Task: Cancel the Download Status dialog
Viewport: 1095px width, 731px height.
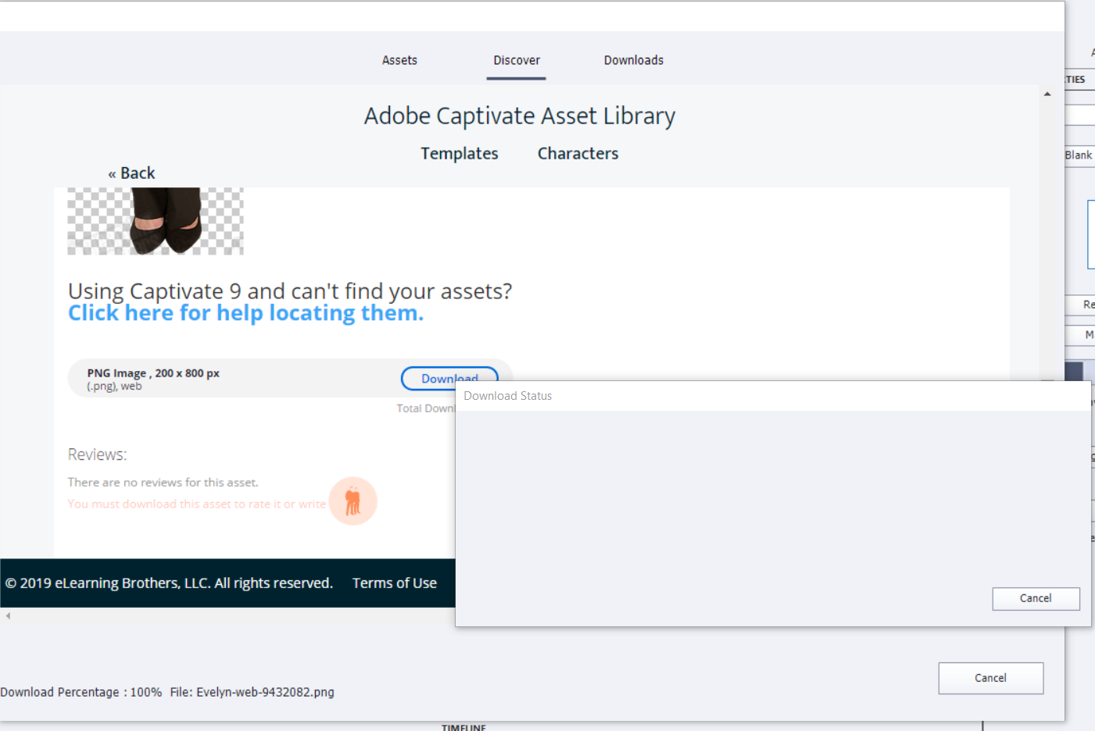Action: [1036, 598]
